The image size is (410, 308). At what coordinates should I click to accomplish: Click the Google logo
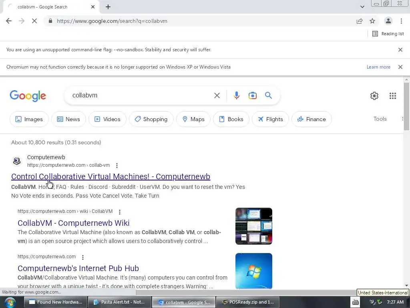(28, 96)
